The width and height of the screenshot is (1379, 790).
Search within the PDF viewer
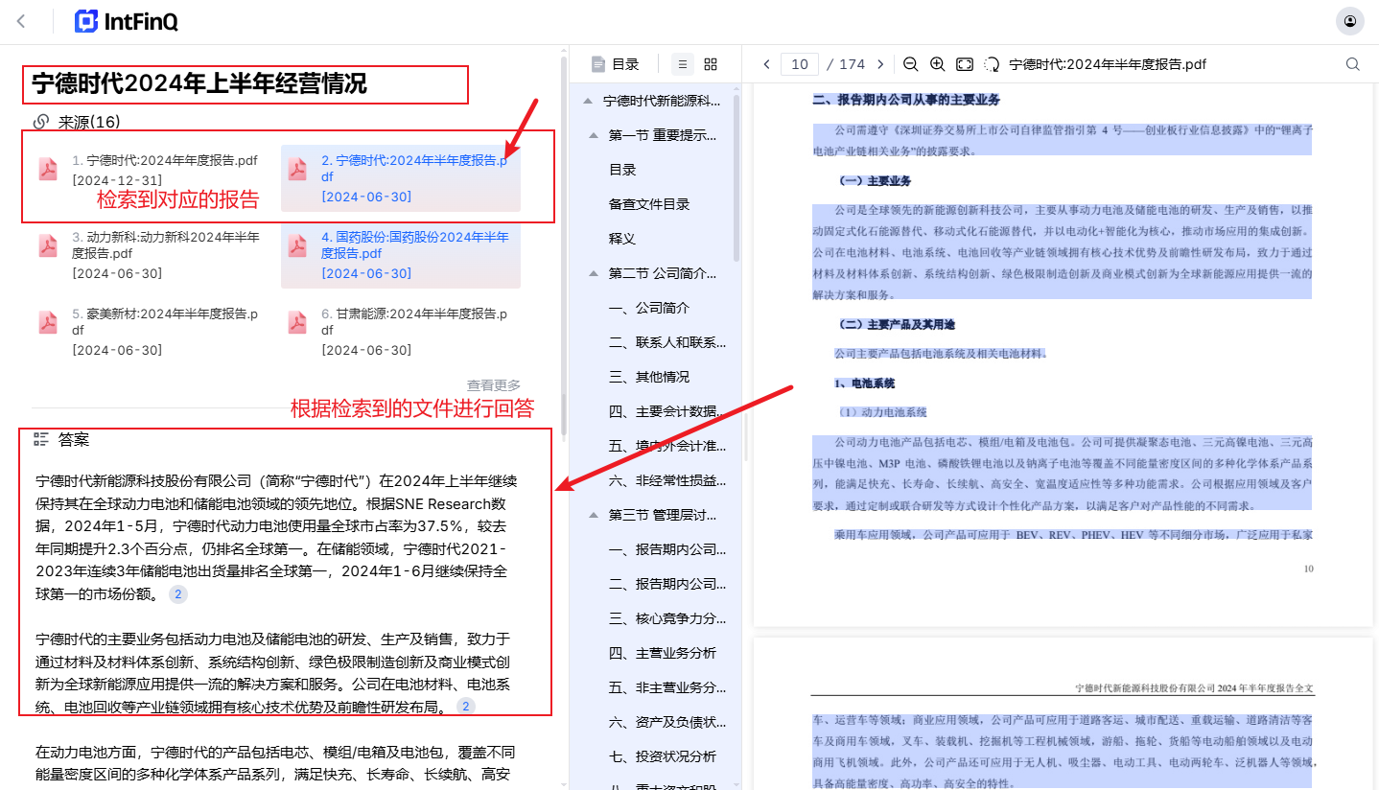click(x=1353, y=64)
